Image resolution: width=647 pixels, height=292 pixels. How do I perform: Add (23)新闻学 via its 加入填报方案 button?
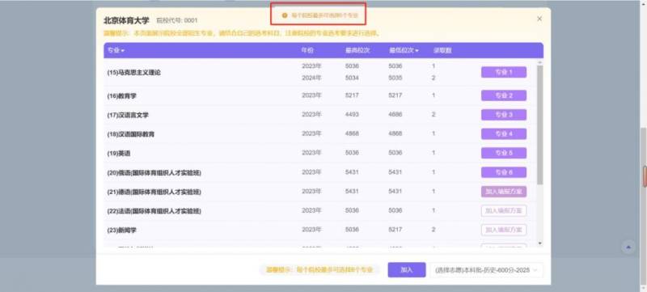click(x=503, y=230)
